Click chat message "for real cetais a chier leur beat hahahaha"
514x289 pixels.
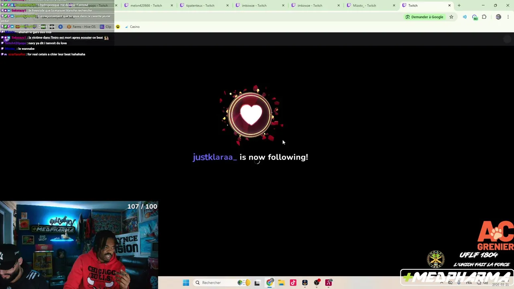pos(56,54)
